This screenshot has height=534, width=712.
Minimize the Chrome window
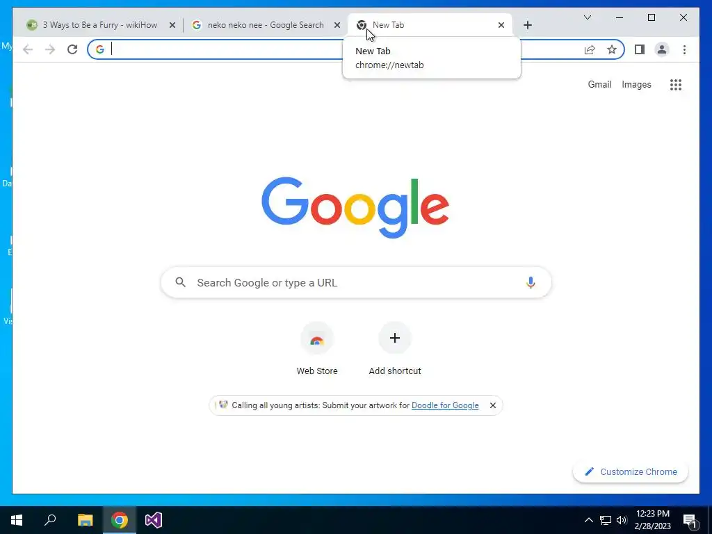coord(620,17)
